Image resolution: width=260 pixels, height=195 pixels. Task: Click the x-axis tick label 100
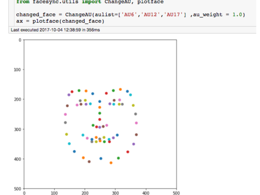coord(54,193)
